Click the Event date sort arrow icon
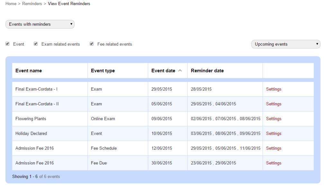The height and width of the screenshot is (186, 324). click(x=180, y=71)
